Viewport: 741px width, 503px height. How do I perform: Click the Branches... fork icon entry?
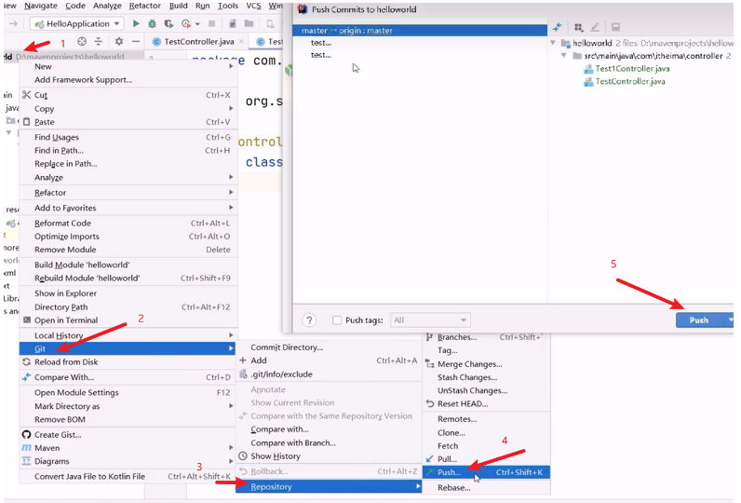429,337
